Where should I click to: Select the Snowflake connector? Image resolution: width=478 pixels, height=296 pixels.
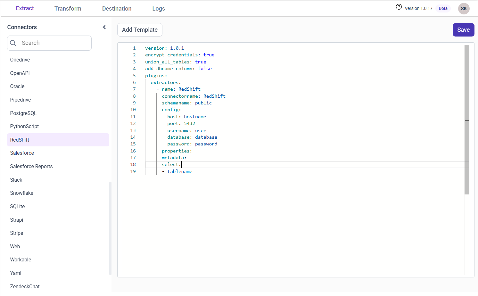[21, 193]
